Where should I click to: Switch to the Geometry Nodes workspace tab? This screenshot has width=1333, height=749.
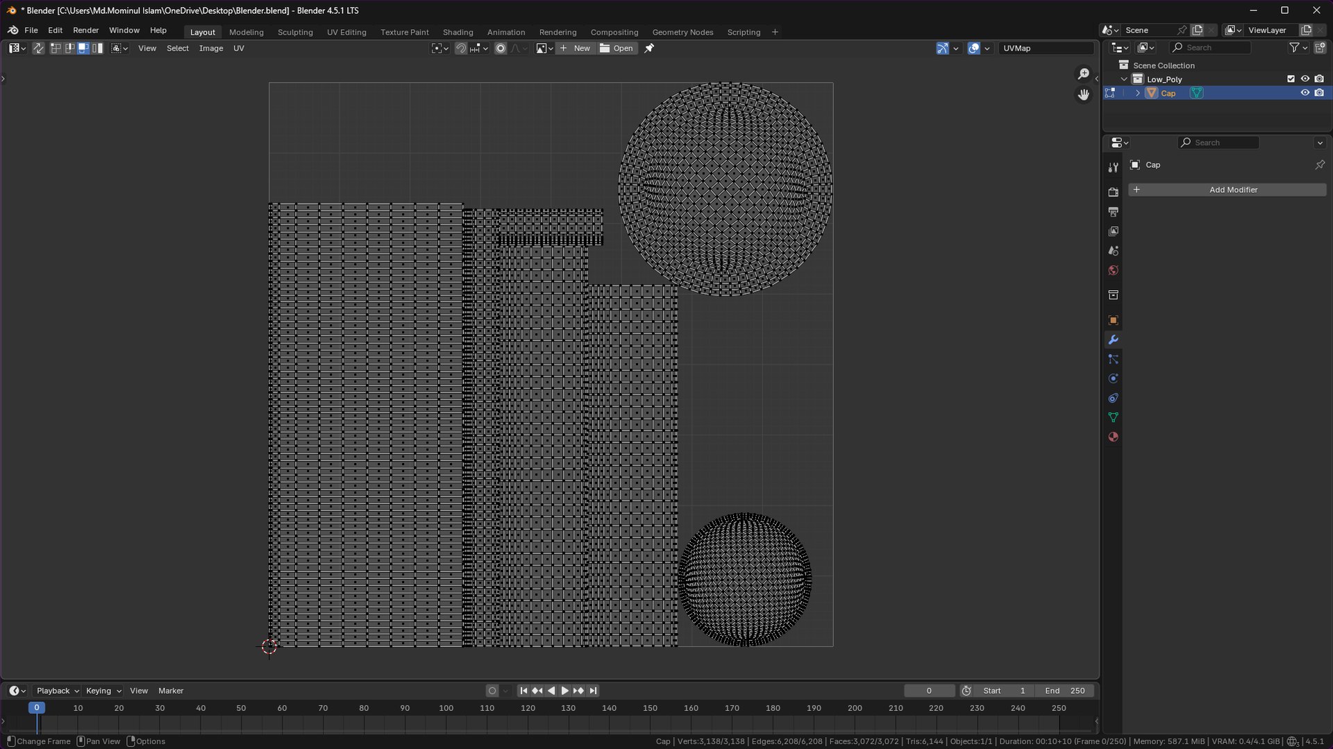coord(682,32)
